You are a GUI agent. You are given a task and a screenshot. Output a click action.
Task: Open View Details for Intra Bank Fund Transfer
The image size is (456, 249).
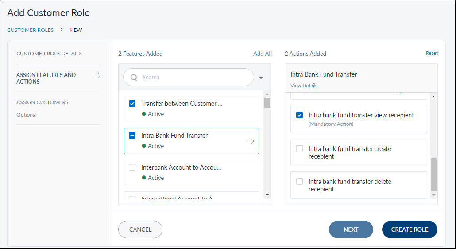(304, 86)
